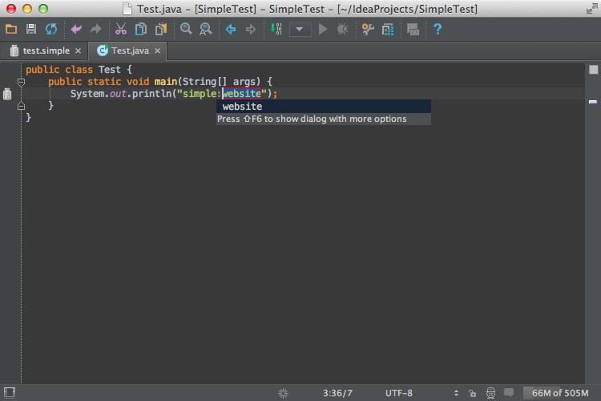601x401 pixels.
Task: Navigate back with the blue left arrow
Action: 230,29
